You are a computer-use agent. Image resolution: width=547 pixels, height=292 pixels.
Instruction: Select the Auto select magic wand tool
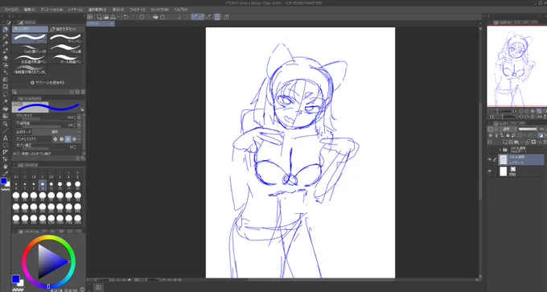[x=6, y=101]
